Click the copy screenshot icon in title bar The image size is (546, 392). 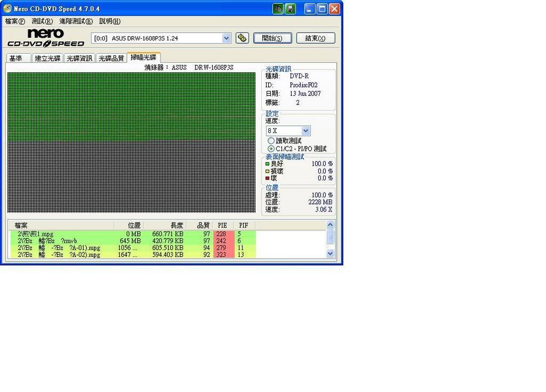point(278,9)
